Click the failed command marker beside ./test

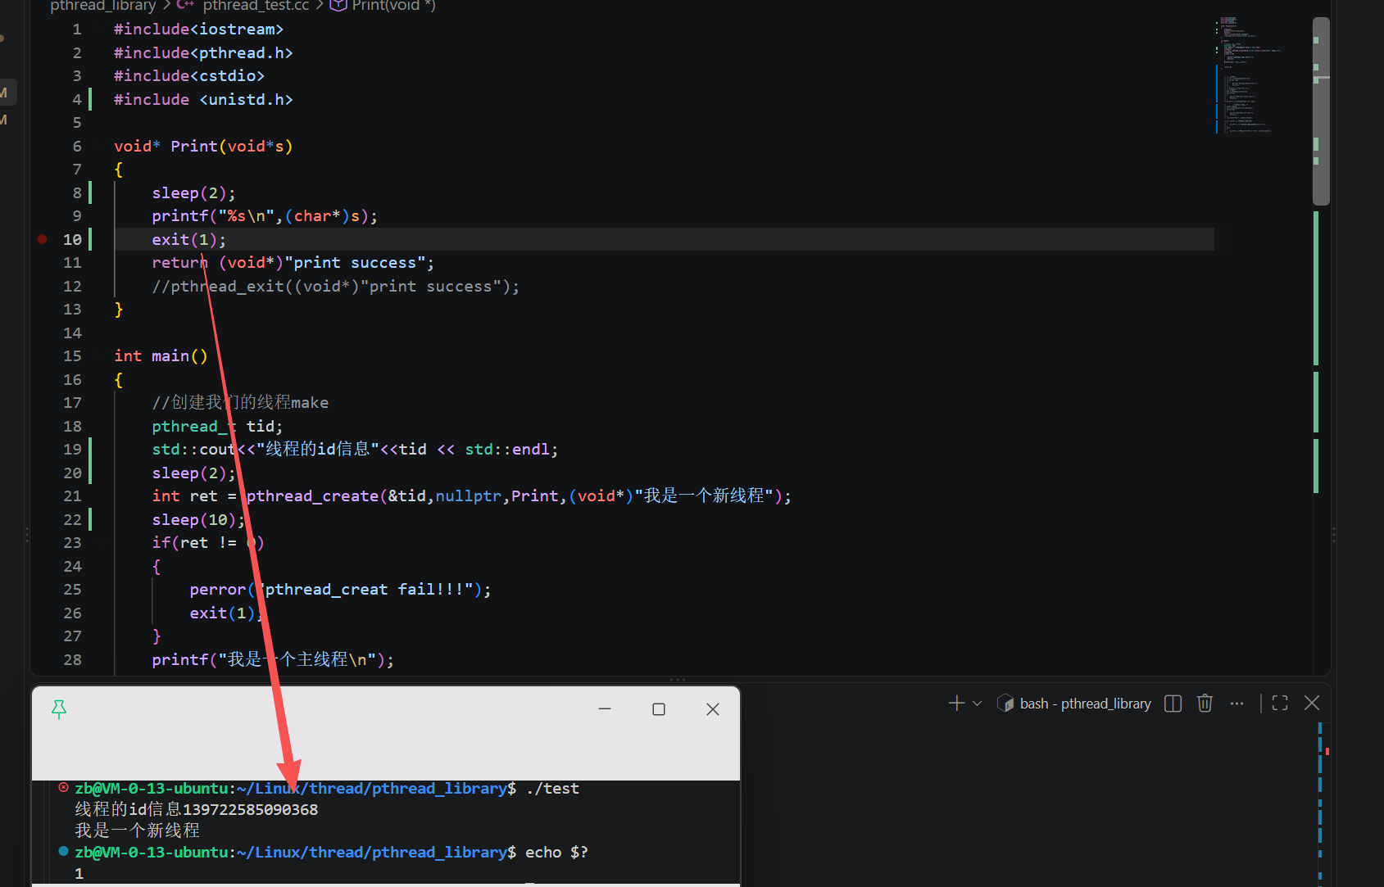[x=63, y=788]
